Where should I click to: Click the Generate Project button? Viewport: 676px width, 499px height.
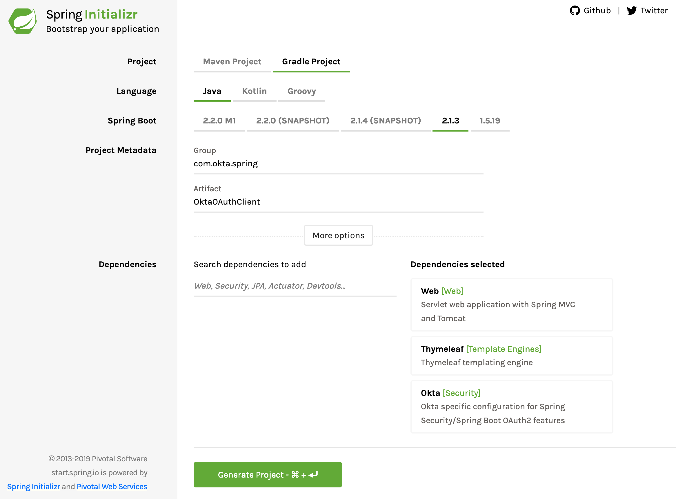pos(268,475)
